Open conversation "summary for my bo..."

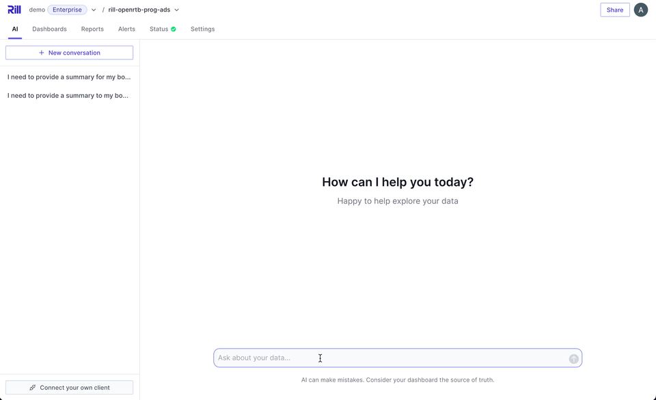[69, 77]
